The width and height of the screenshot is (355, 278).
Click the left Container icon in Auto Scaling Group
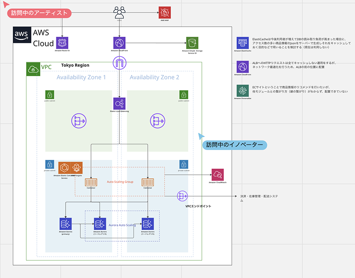91,182
